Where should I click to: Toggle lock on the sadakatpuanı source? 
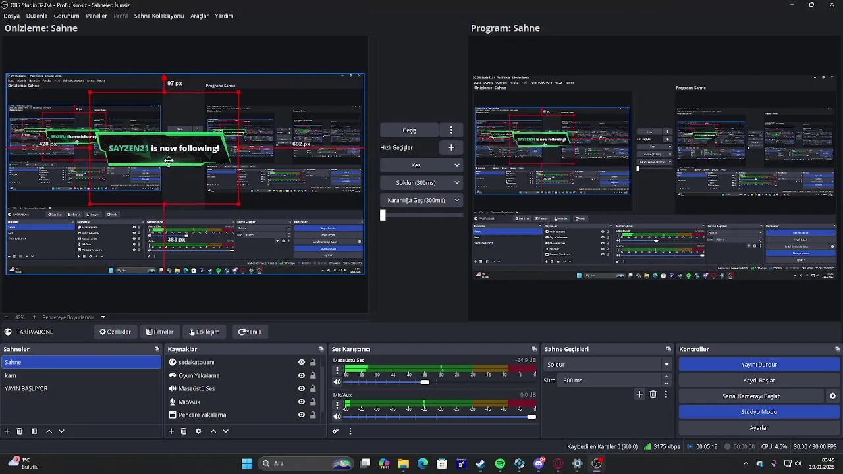(x=313, y=362)
